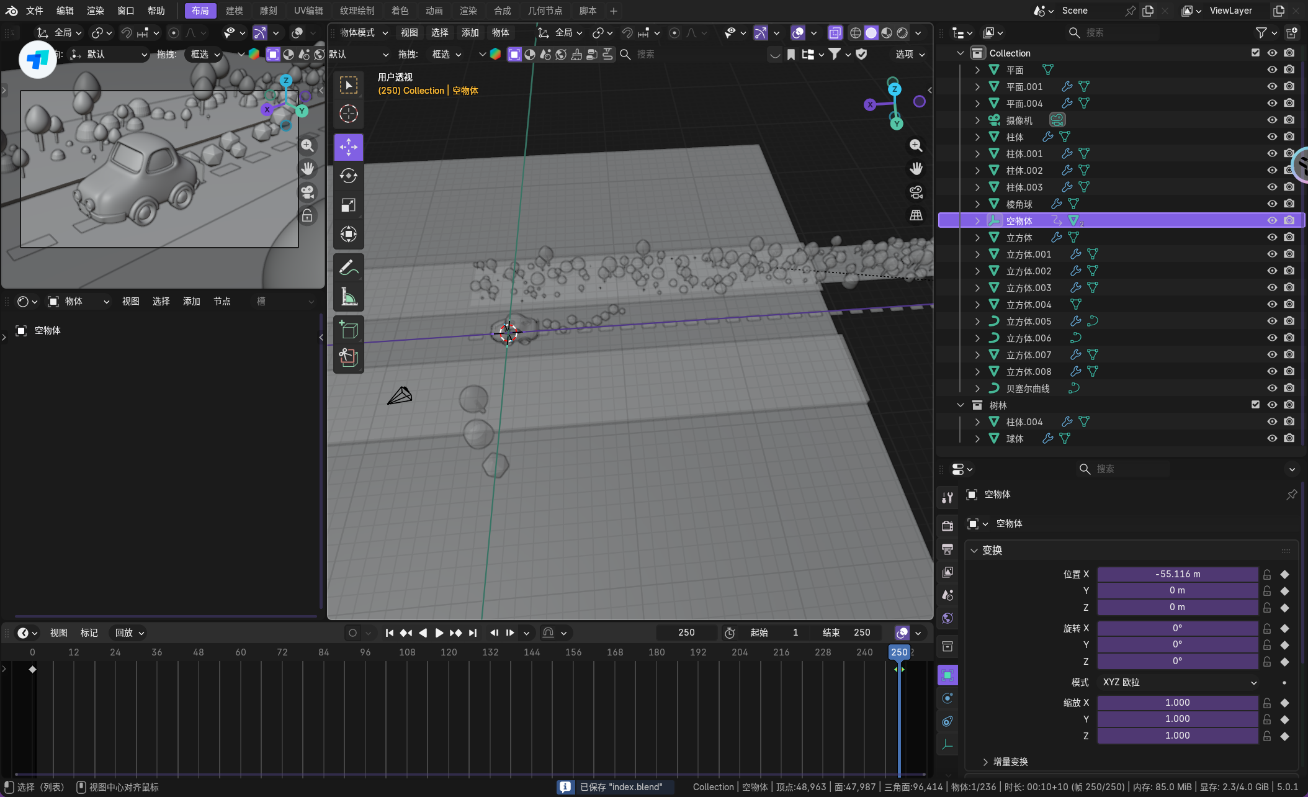Activate the Annotate pencil tool

348,268
